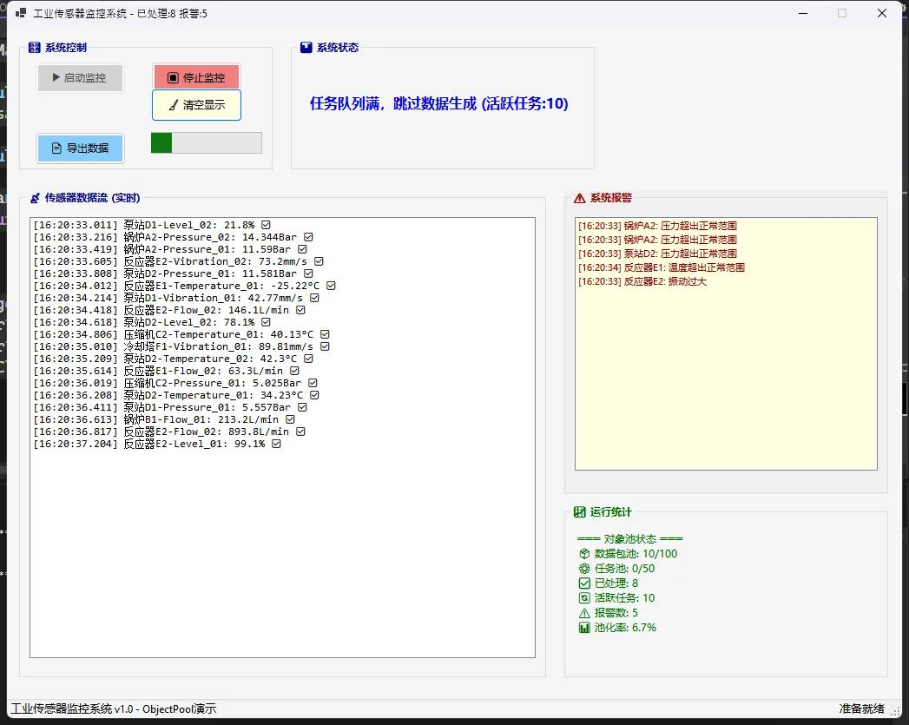
Task: Click checkmark on 锅炉A2-Pressure_01 row
Action: (x=303, y=249)
